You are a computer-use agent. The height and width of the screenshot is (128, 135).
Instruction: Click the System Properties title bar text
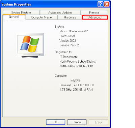click(16, 4)
